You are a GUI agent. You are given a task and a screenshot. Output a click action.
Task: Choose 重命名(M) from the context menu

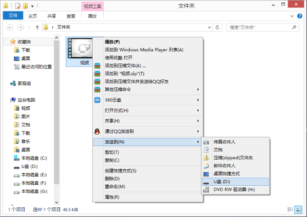[148, 187]
